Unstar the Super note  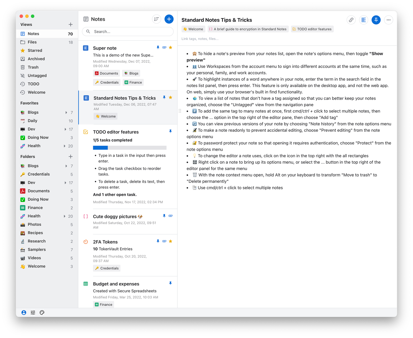click(170, 47)
